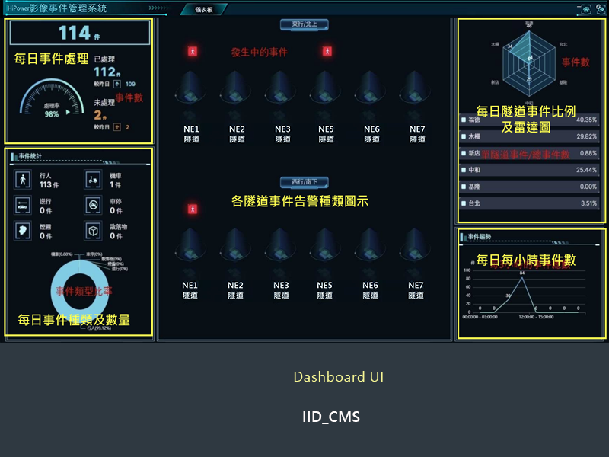Image resolution: width=609 pixels, height=457 pixels.
Task: Toggle the 台北 legend checkbox
Action: coord(464,203)
